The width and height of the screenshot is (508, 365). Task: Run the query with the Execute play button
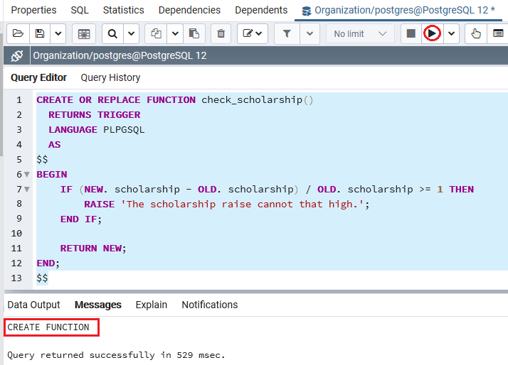click(x=432, y=33)
